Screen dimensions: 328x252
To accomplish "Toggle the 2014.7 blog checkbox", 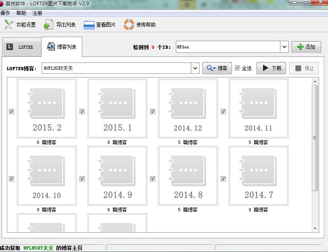I will [223, 179].
